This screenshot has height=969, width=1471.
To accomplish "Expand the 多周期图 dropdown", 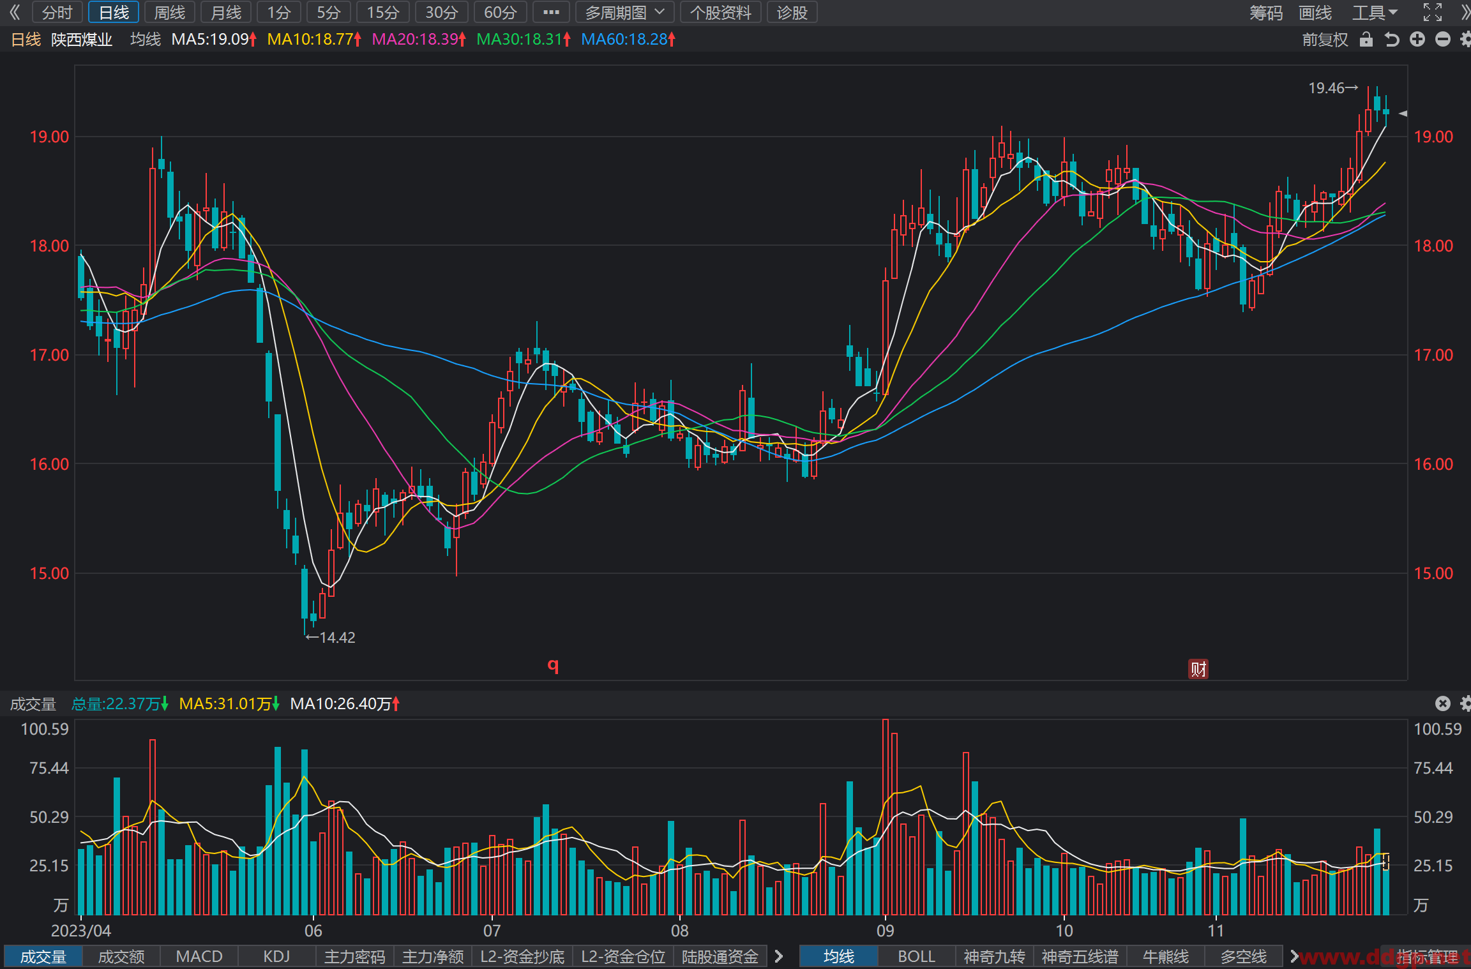I will [624, 12].
